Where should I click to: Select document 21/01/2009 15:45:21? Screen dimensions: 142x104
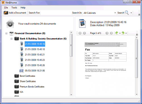click(35, 55)
